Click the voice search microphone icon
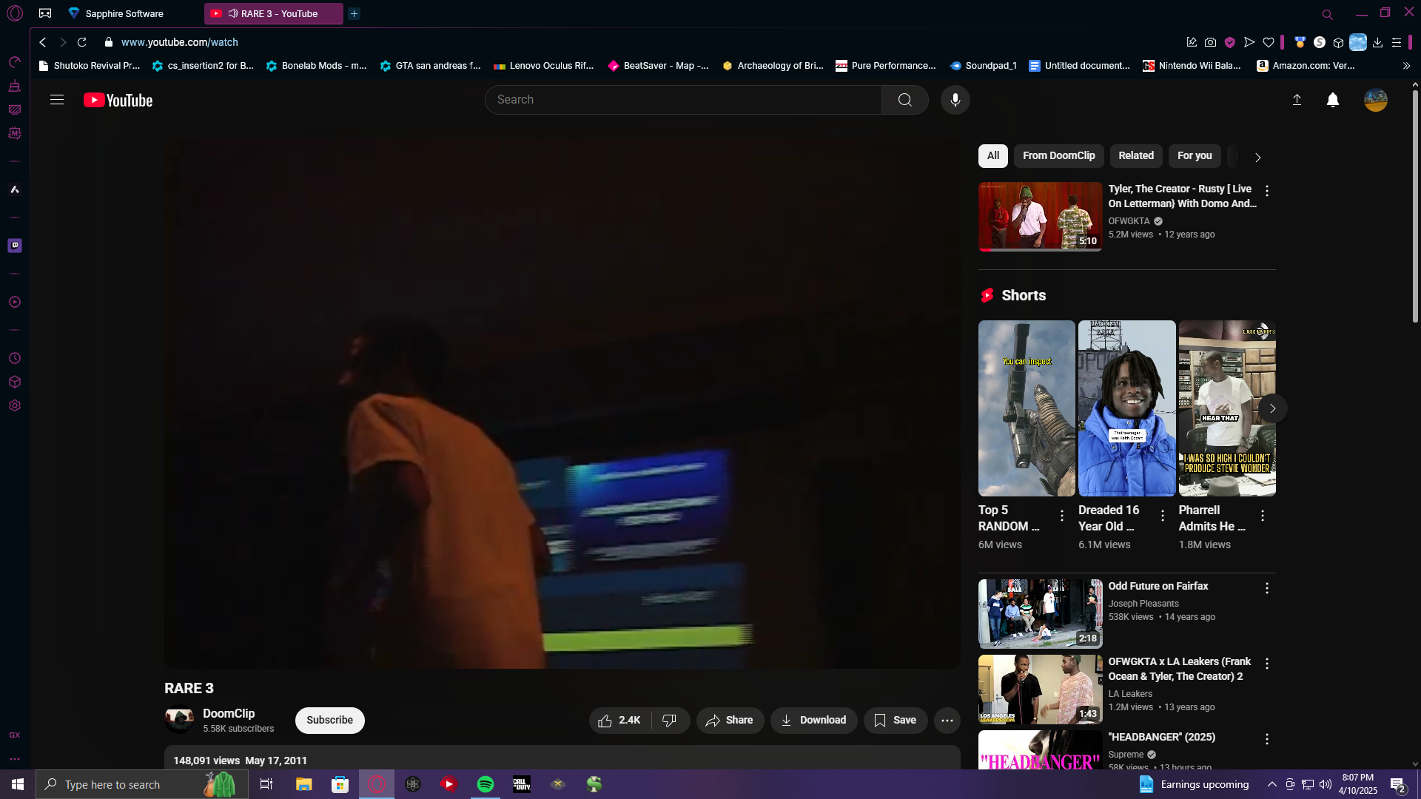The width and height of the screenshot is (1421, 799). tap(955, 100)
